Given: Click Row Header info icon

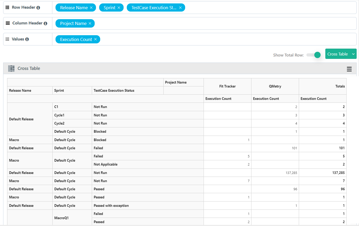Looking at the screenshot, I should (x=38, y=8).
